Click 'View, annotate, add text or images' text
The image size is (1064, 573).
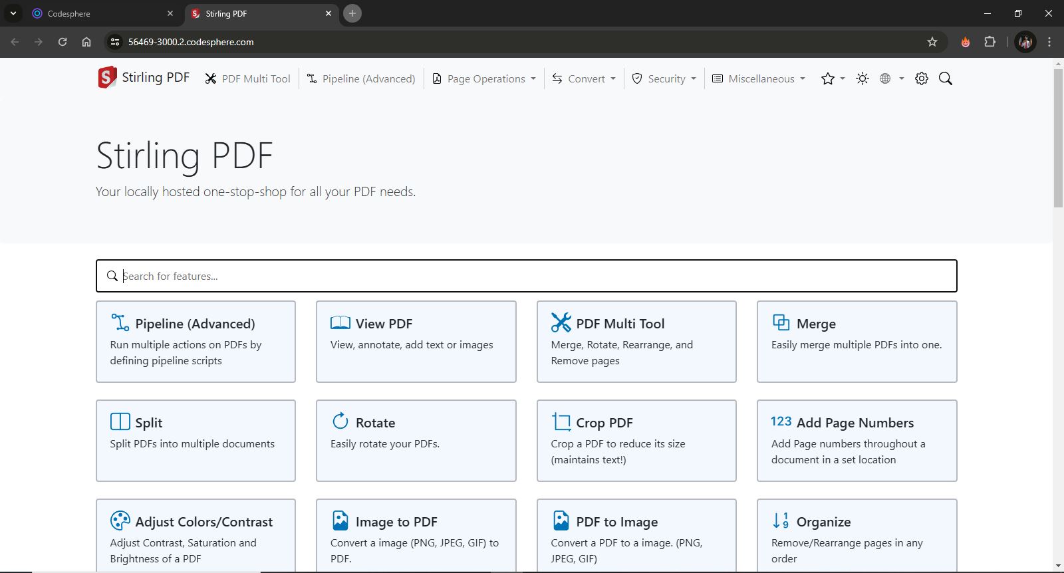(x=412, y=344)
